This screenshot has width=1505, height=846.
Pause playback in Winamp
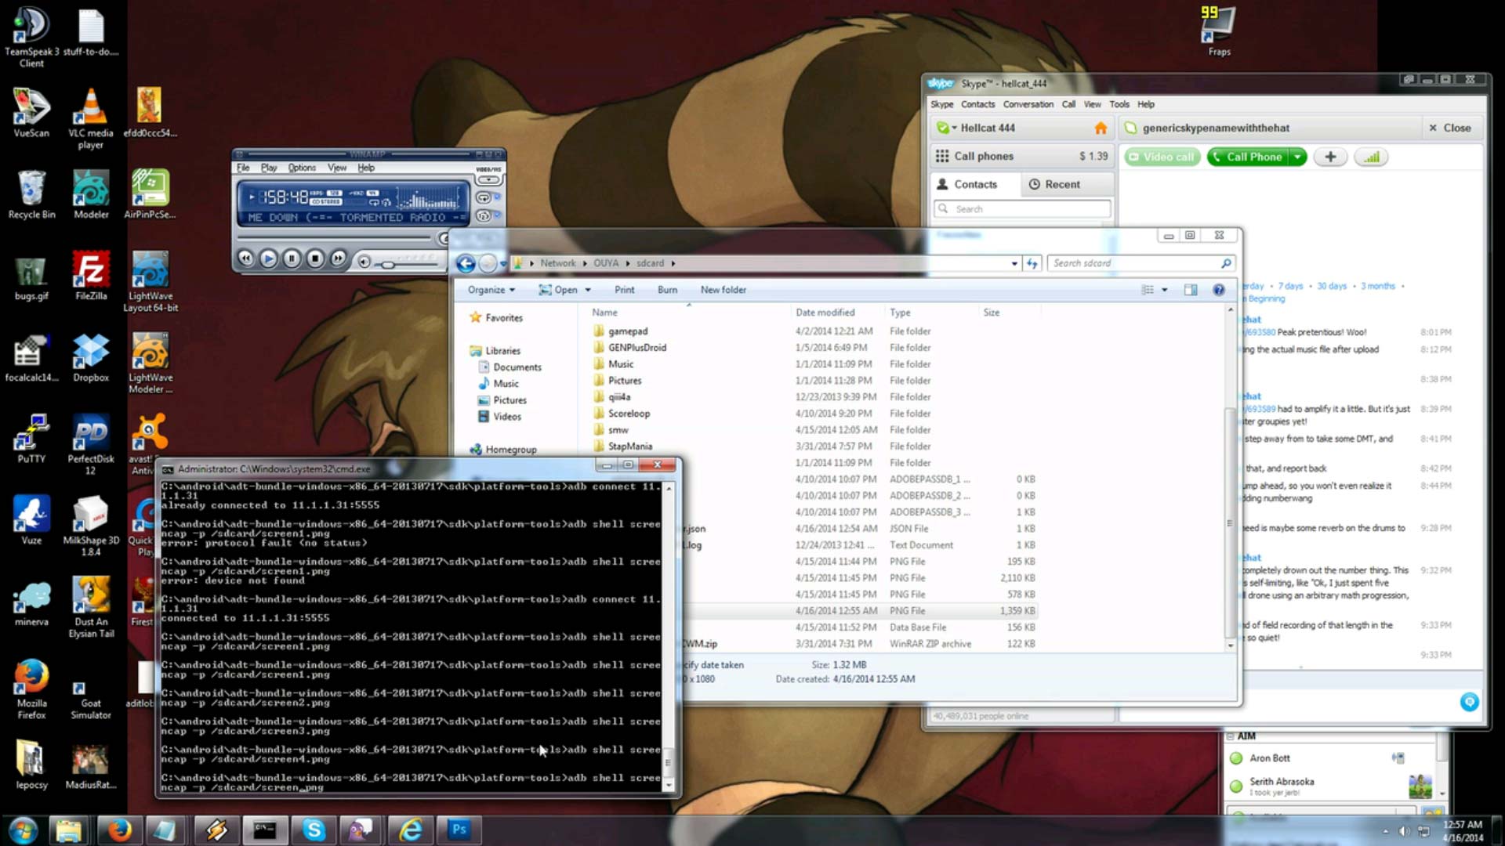[292, 258]
